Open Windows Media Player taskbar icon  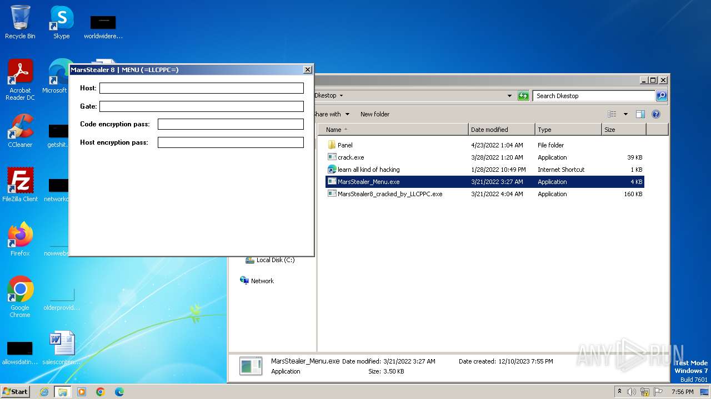click(x=82, y=392)
